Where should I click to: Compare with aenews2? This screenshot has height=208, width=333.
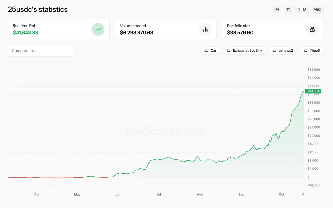click(283, 50)
